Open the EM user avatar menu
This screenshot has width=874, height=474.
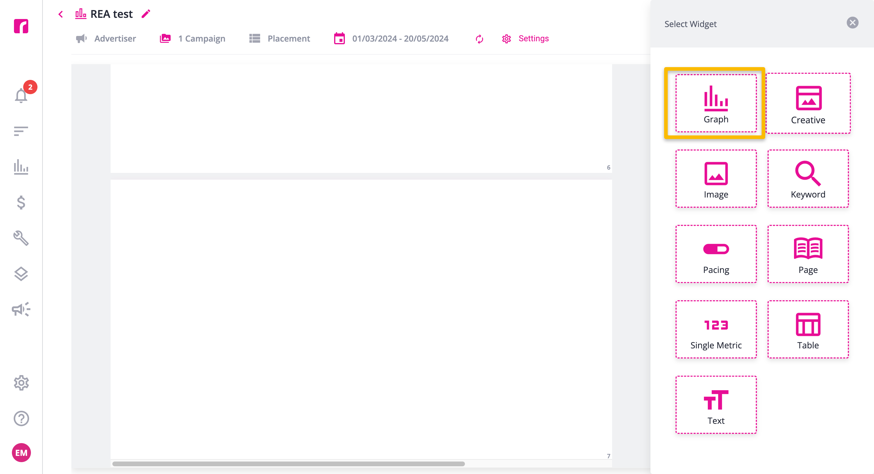[21, 453]
